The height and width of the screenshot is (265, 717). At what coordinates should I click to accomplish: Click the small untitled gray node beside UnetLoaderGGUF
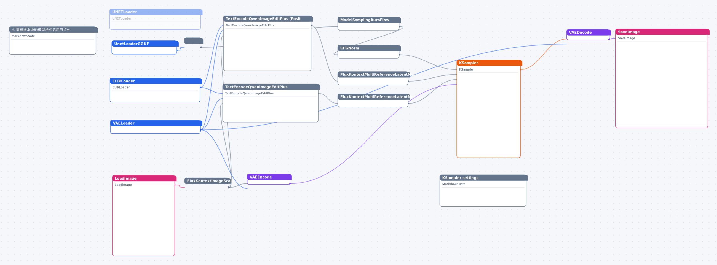tap(194, 41)
